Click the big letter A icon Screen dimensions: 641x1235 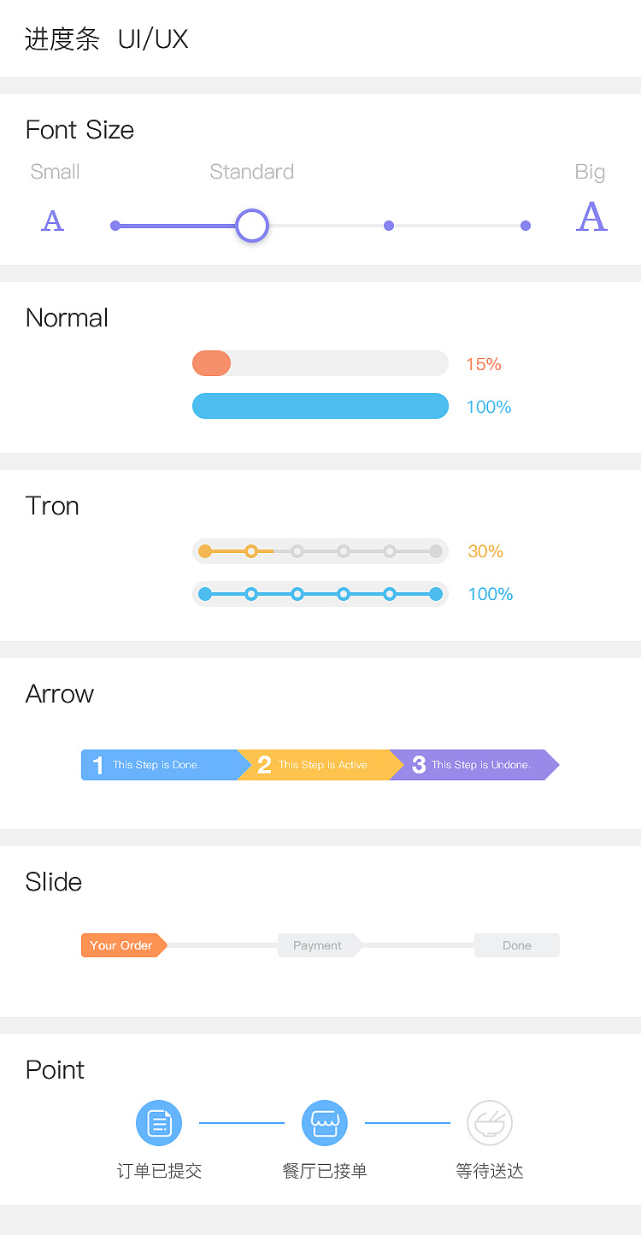(591, 217)
